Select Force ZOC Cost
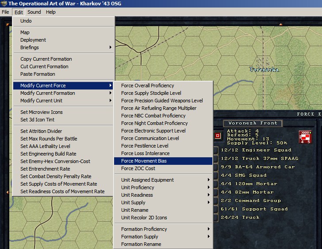The width and height of the screenshot is (322, 249). pos(163,168)
